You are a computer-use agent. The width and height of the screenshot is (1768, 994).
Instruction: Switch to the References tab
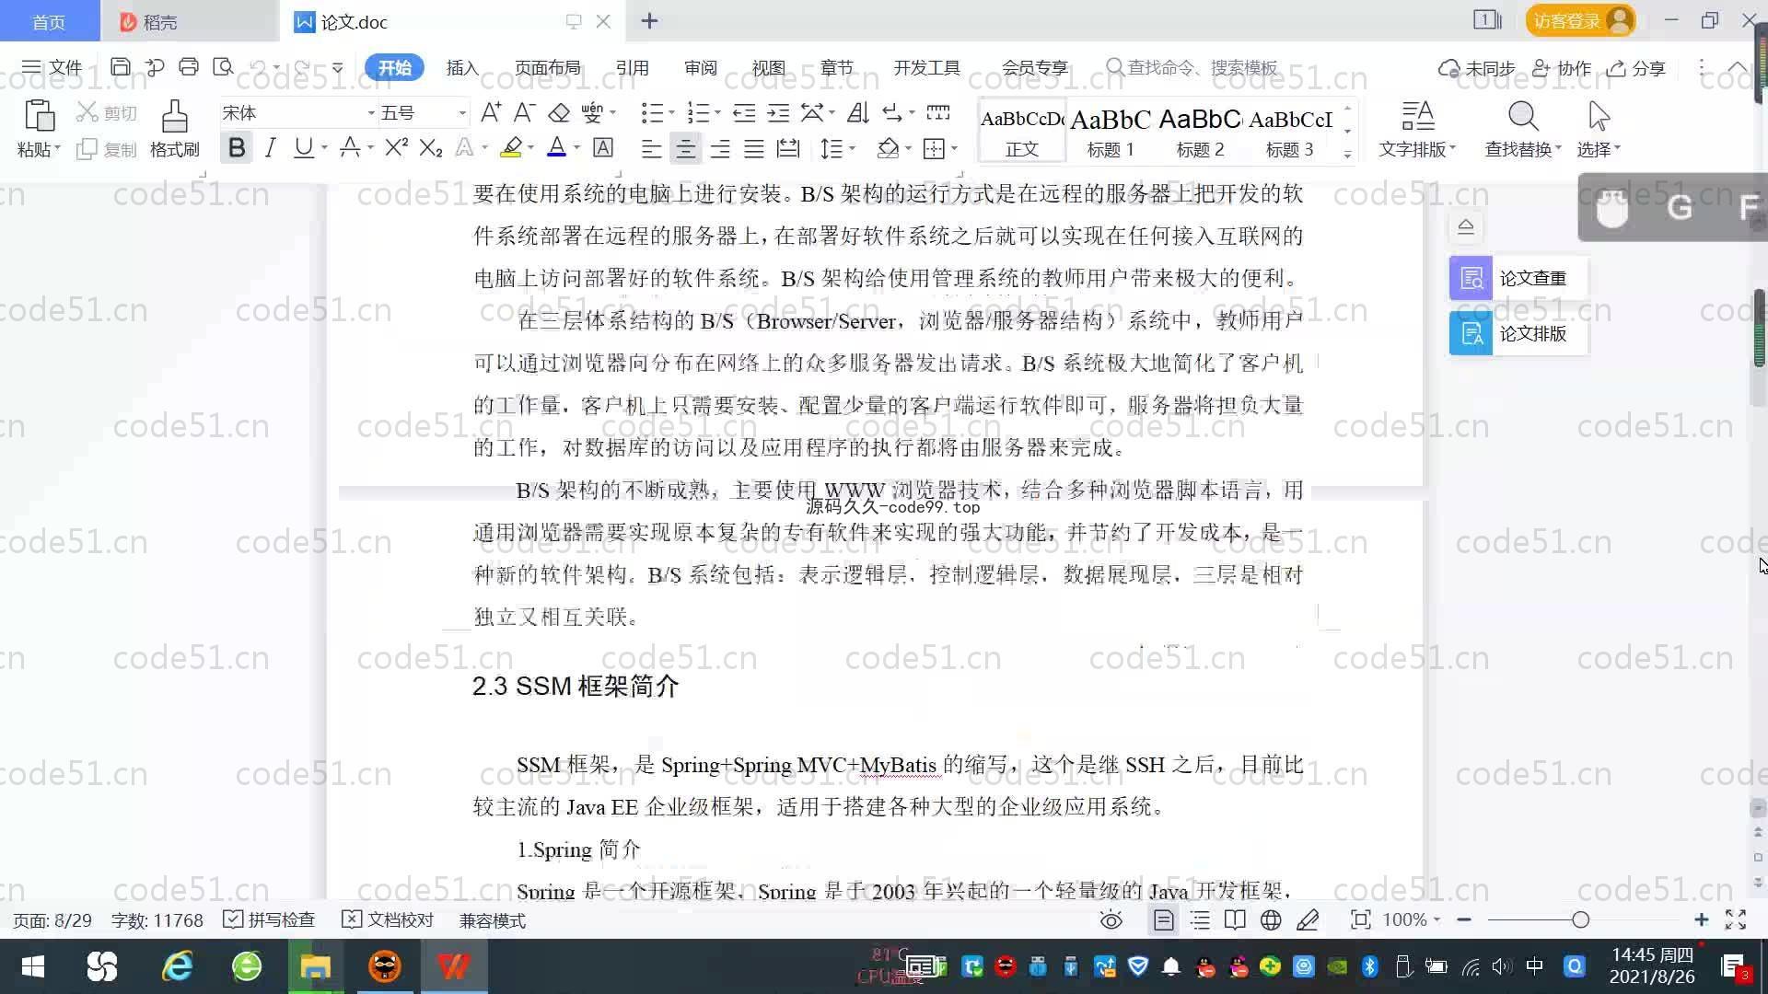[632, 67]
